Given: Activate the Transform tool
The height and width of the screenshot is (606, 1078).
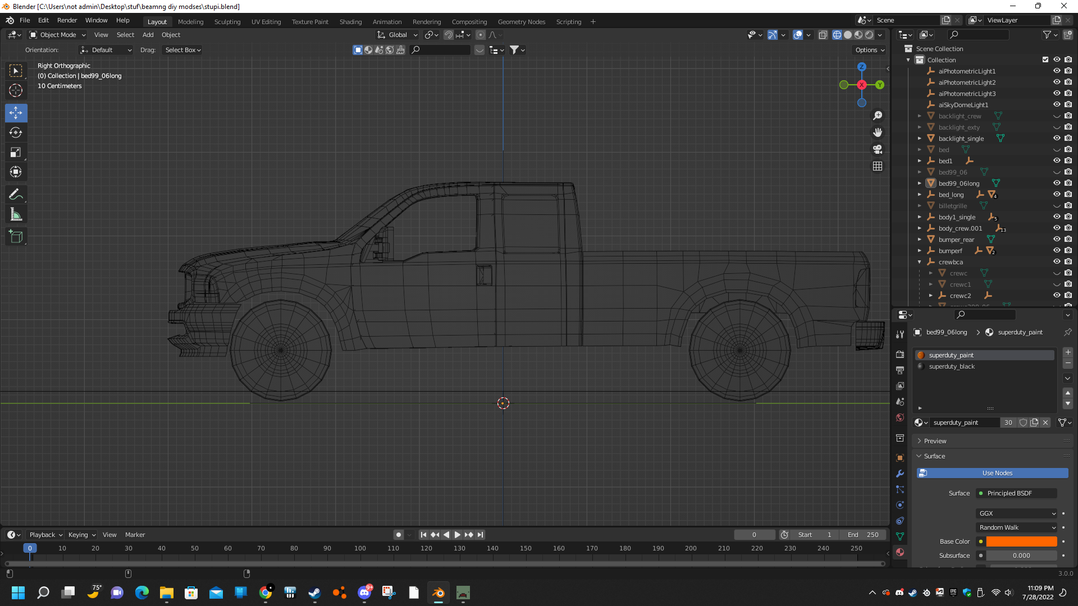Looking at the screenshot, I should [16, 172].
